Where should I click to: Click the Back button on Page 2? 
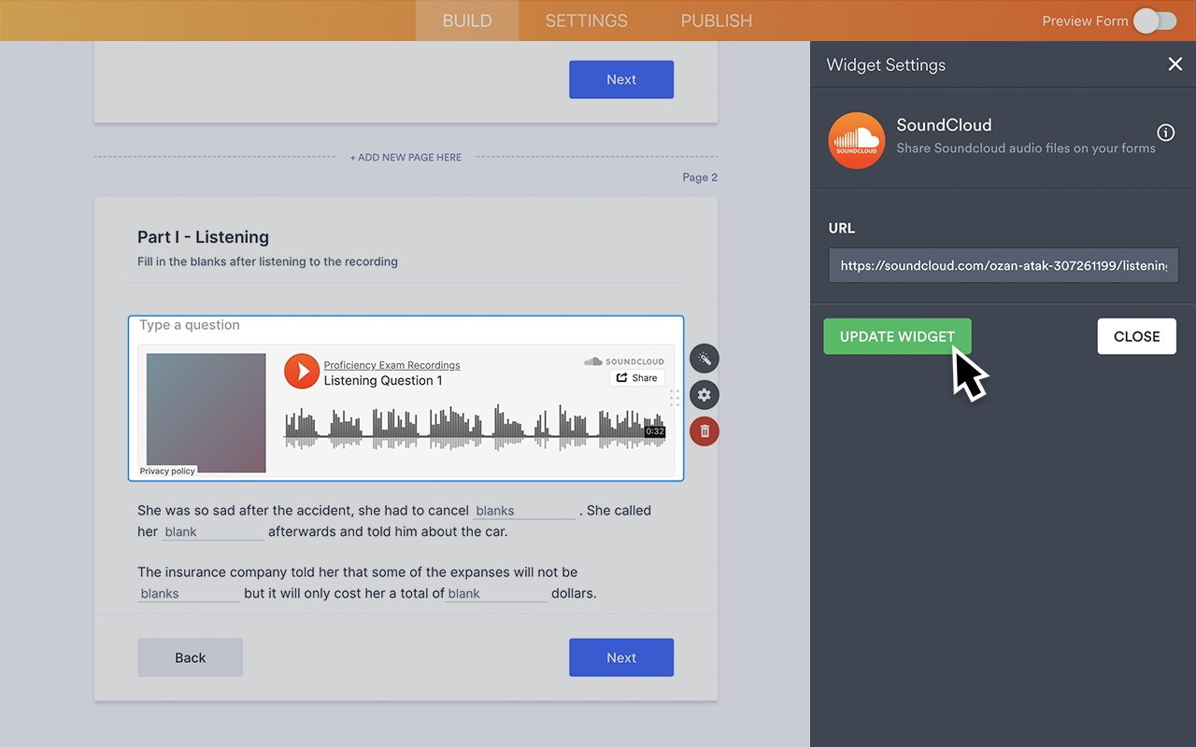(x=190, y=657)
